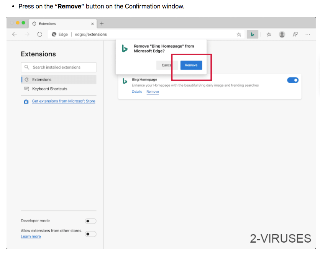The image size is (320, 253).
Task: Click the Bing Homepage extension logo
Action: coord(125,81)
